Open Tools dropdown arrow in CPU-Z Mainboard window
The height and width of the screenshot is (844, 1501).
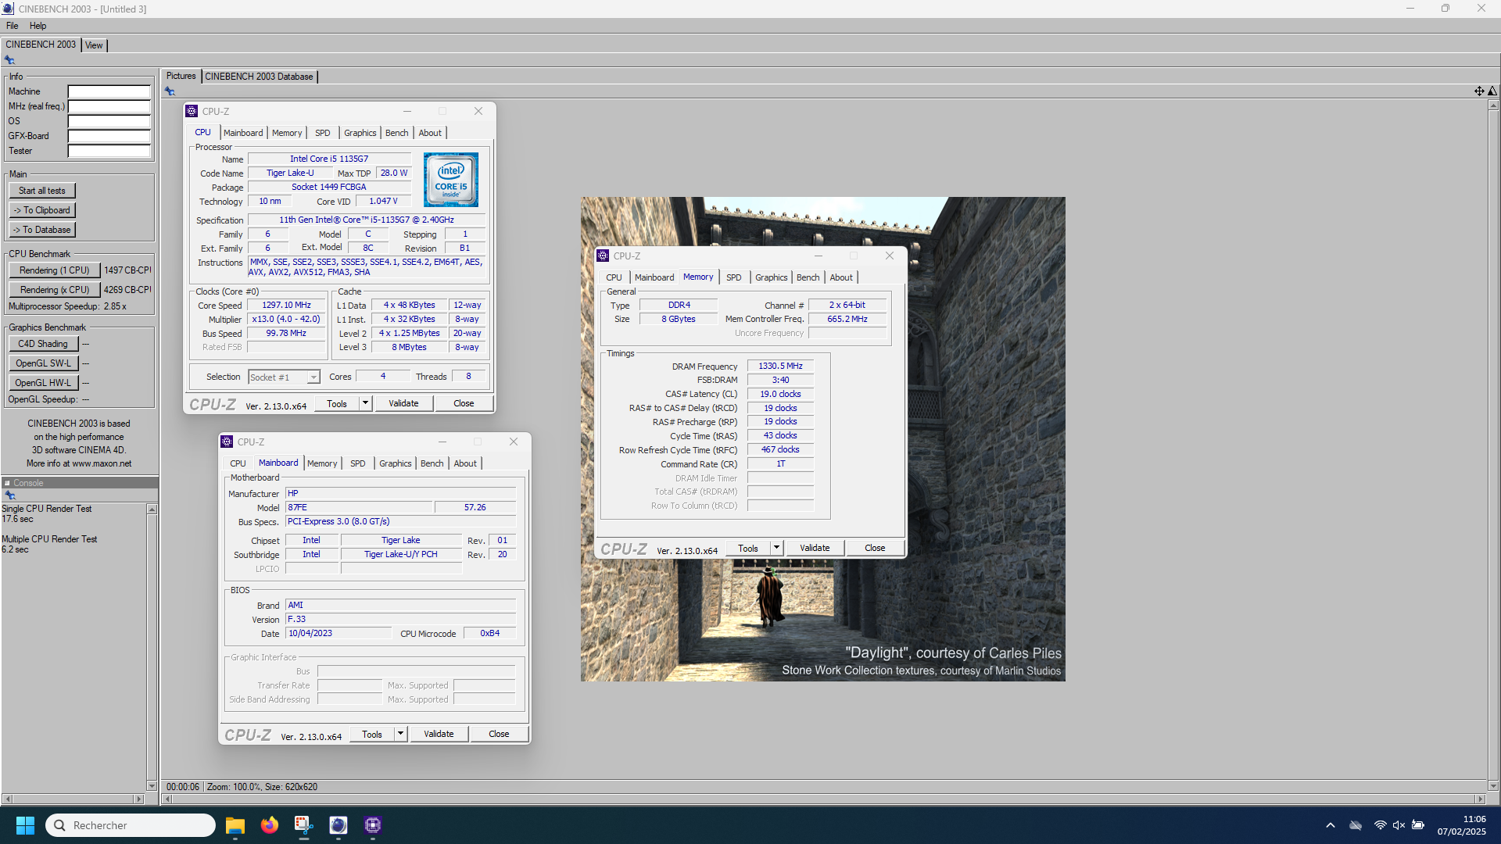[x=400, y=734]
